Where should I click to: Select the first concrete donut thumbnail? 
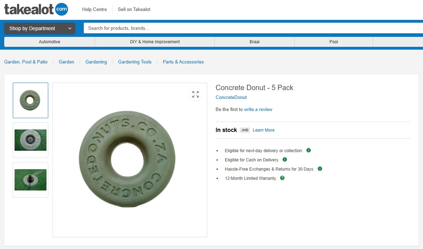31,100
